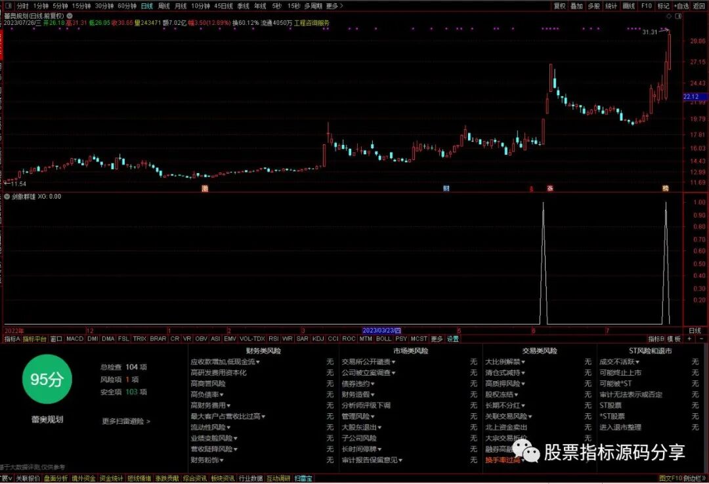The width and height of the screenshot is (709, 484).
Task: Switch to the 1分钟 period
Action: [x=41, y=6]
